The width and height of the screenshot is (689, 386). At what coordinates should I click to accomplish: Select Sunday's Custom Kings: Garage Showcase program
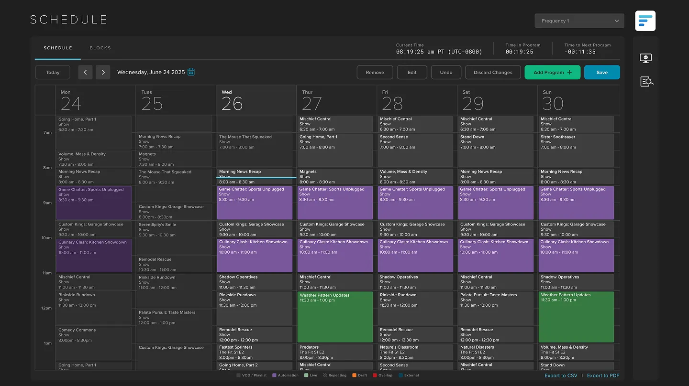pyautogui.click(x=576, y=229)
